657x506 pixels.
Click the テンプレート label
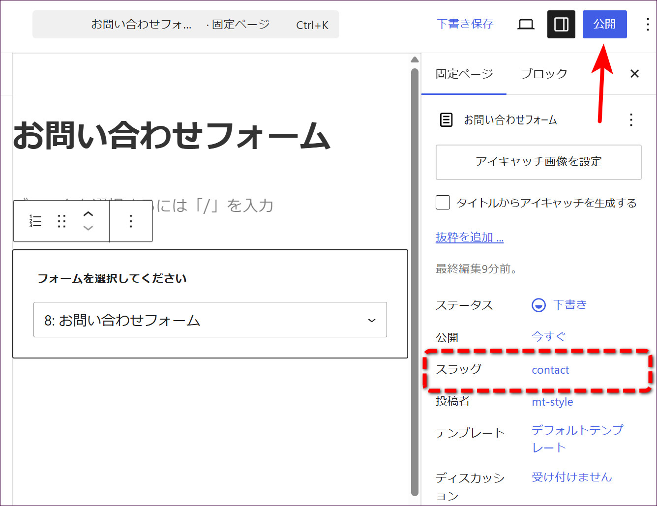470,433
